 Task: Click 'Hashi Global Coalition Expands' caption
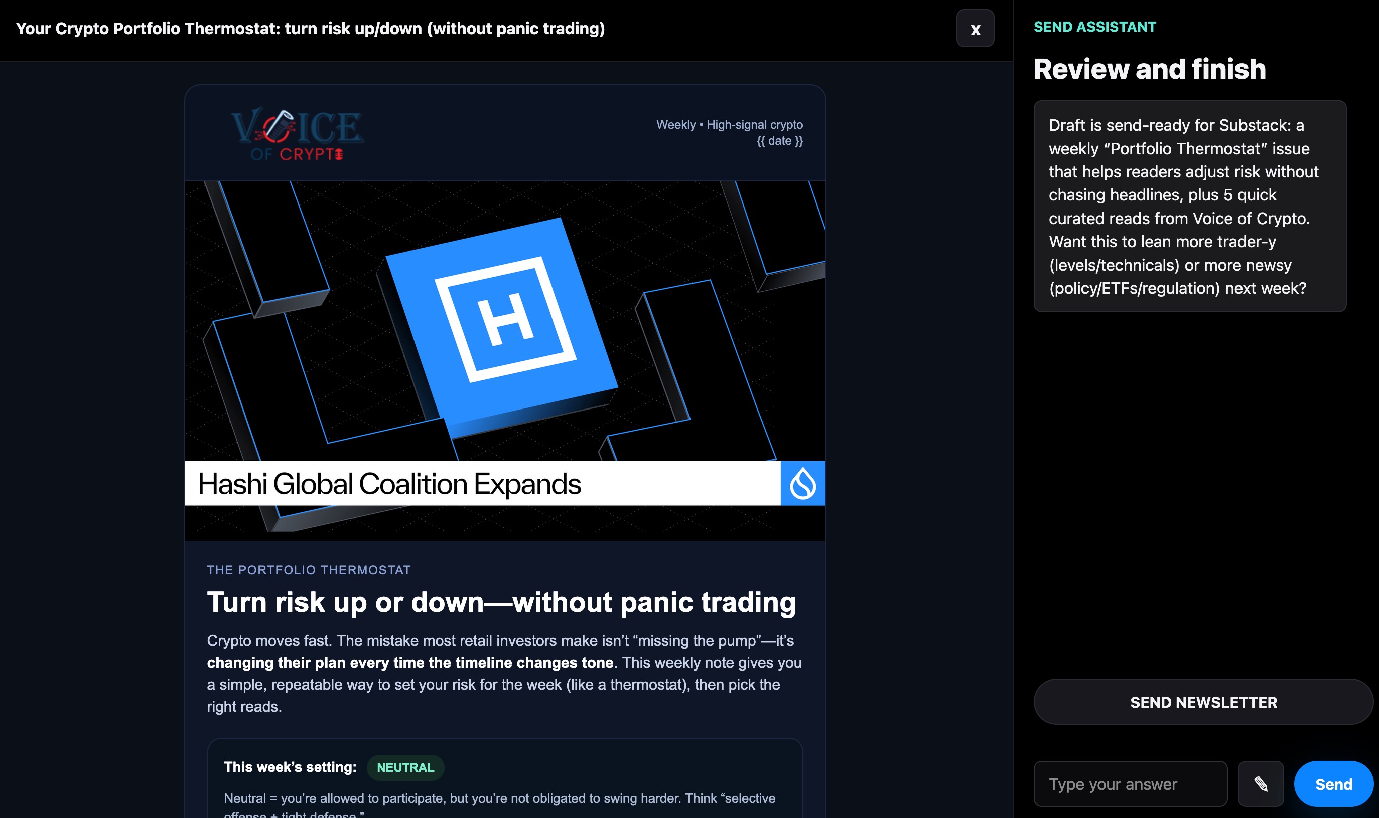[389, 483]
